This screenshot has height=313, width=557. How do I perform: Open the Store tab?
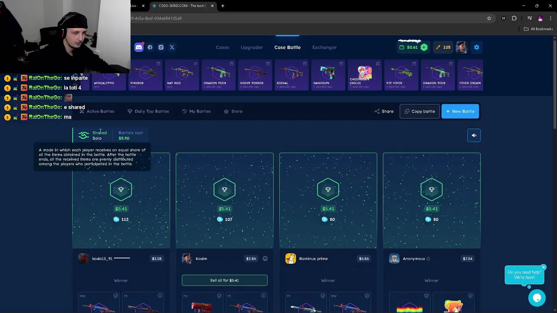233,111
